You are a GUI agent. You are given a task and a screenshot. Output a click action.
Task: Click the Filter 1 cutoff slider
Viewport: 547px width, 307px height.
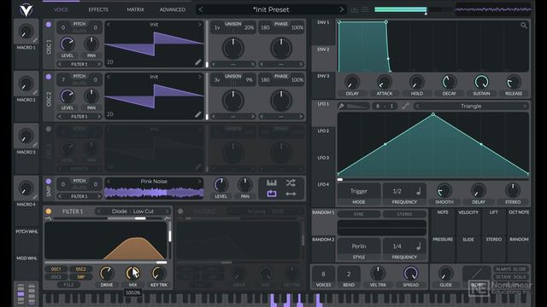[106, 263]
